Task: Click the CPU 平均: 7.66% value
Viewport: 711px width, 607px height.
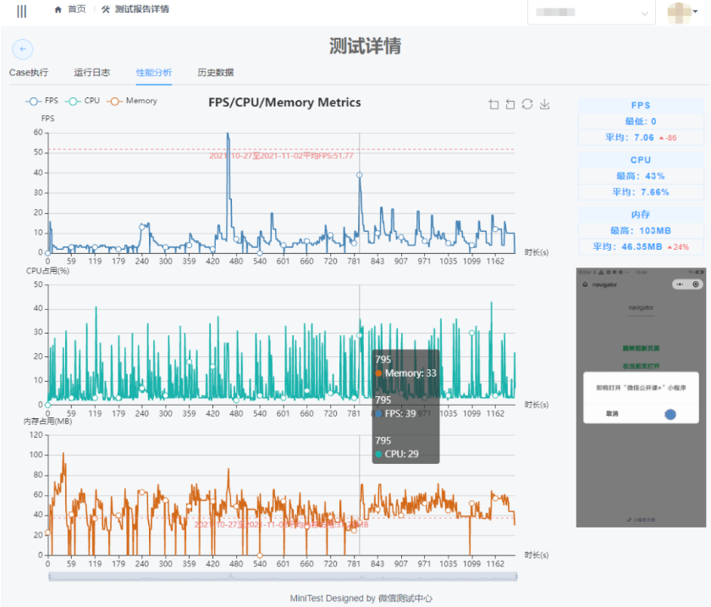Action: pyautogui.click(x=640, y=192)
